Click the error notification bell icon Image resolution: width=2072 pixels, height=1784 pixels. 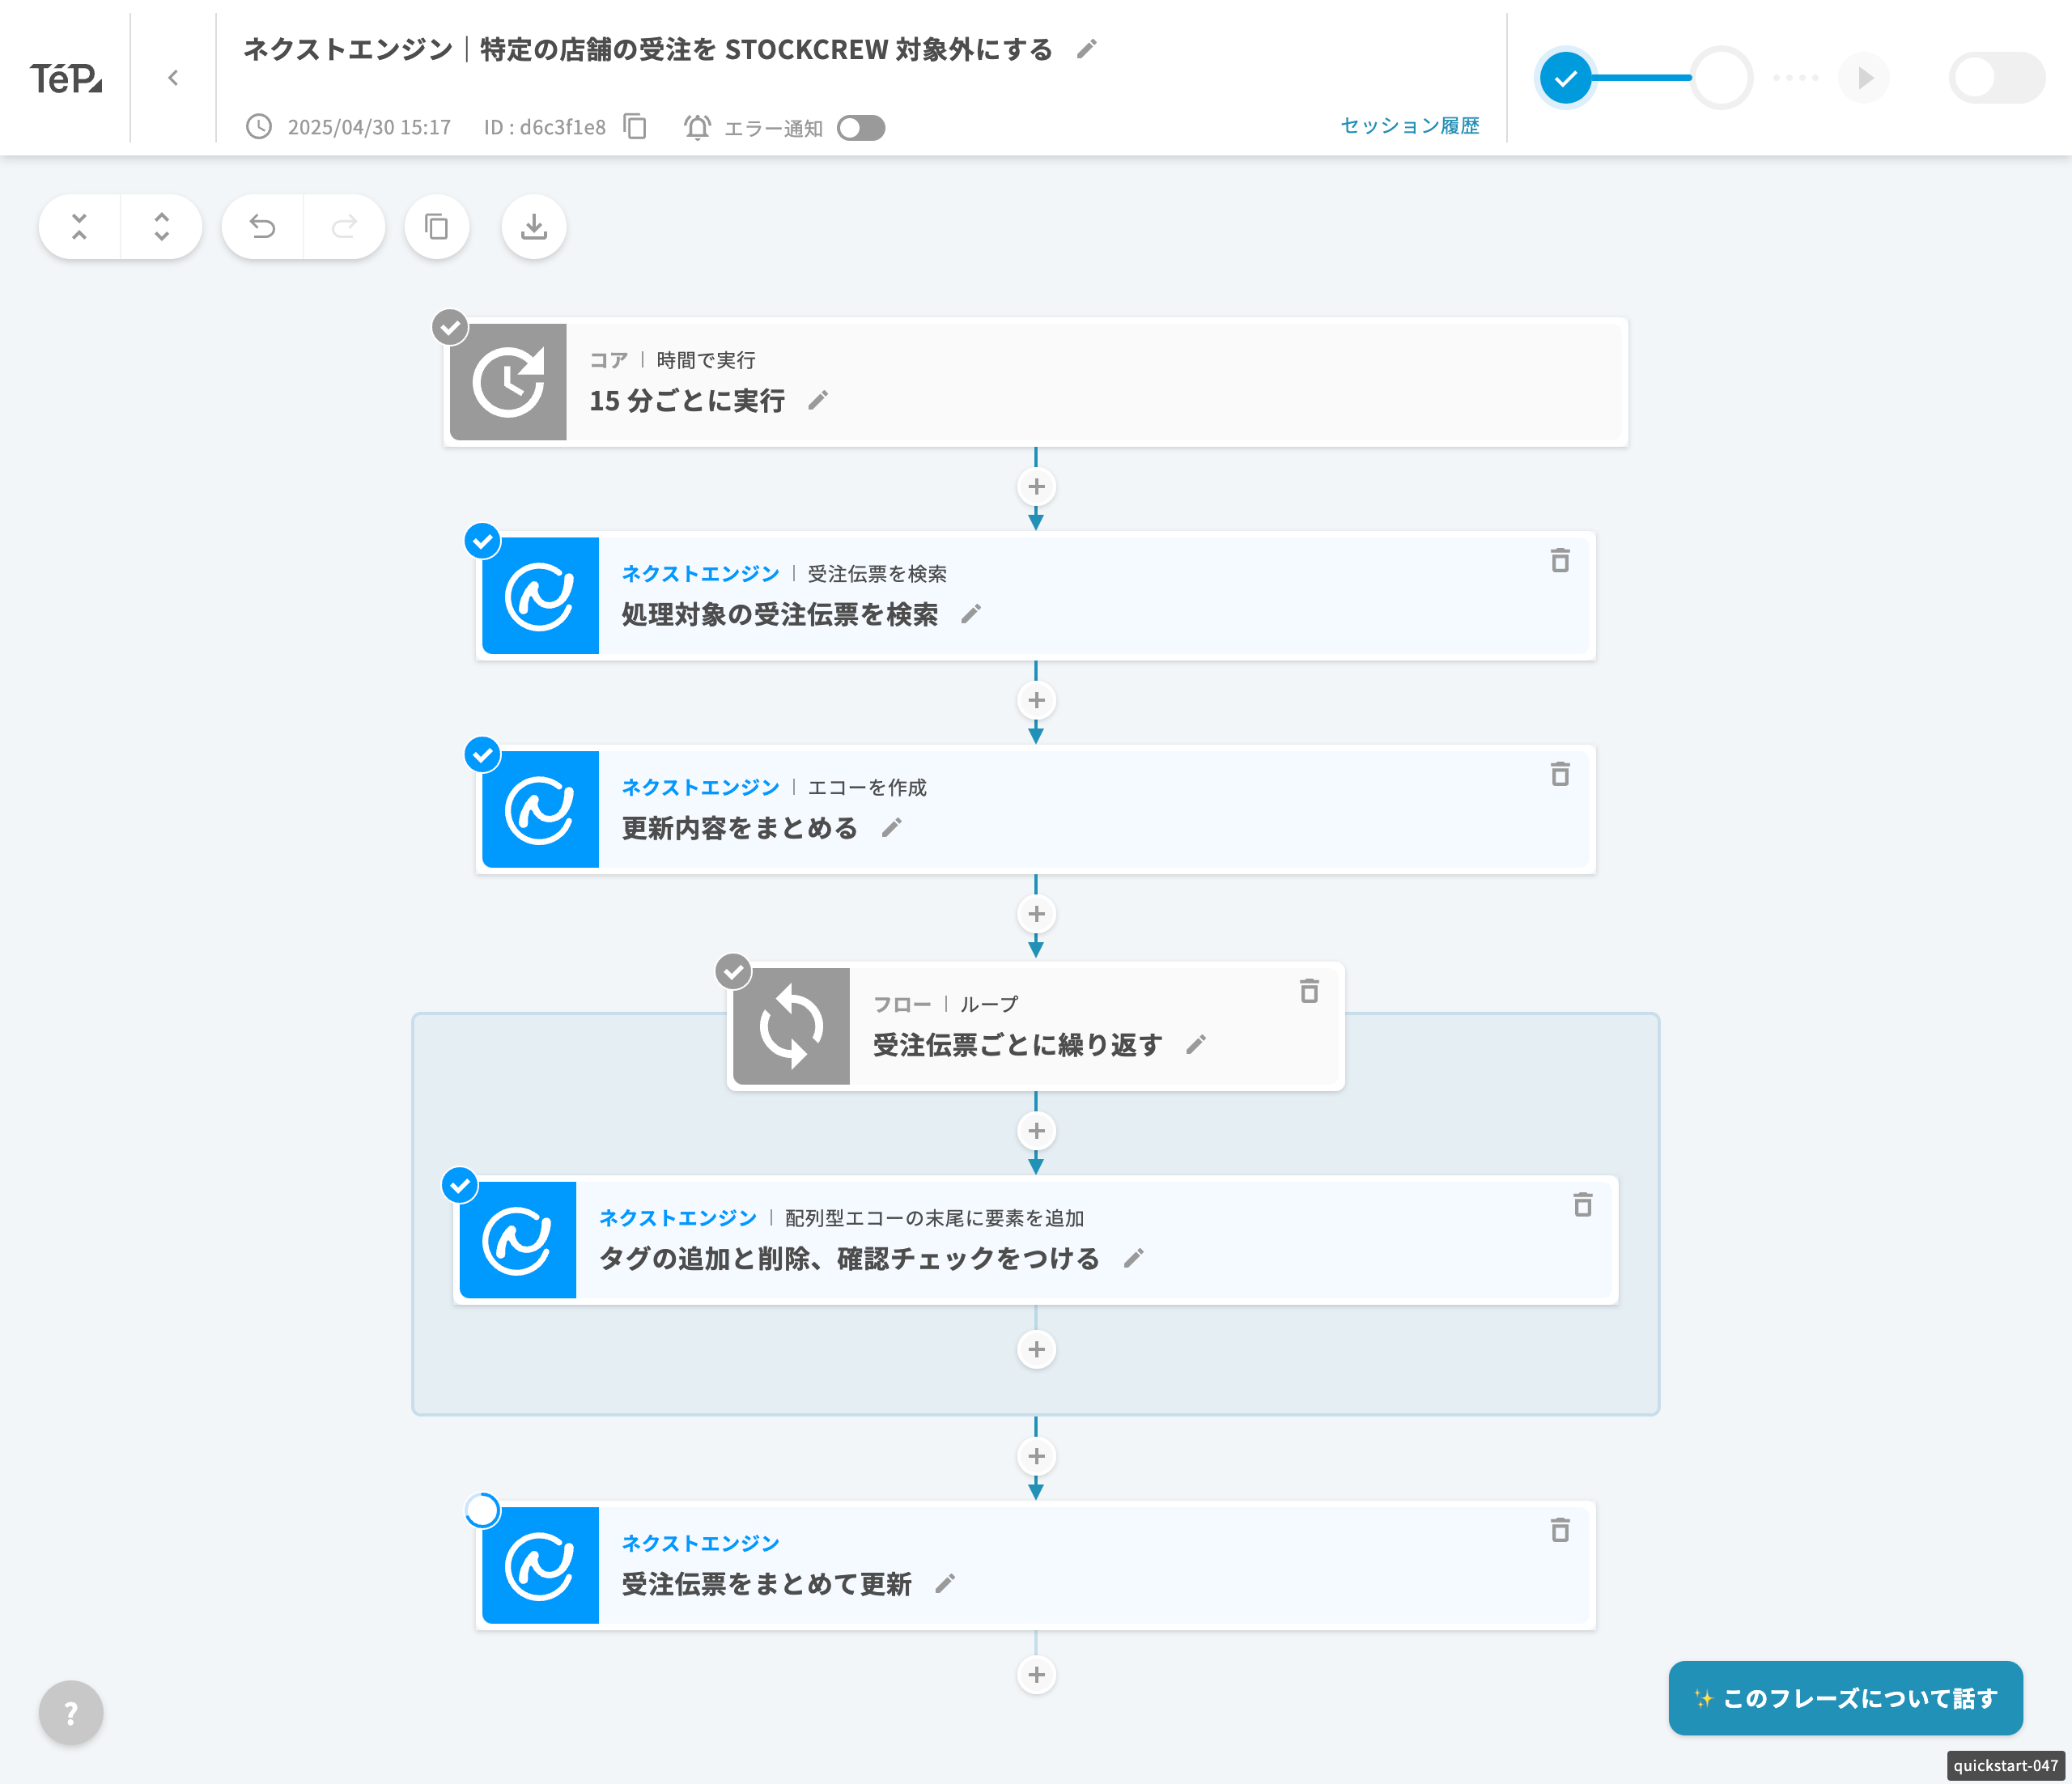697,127
